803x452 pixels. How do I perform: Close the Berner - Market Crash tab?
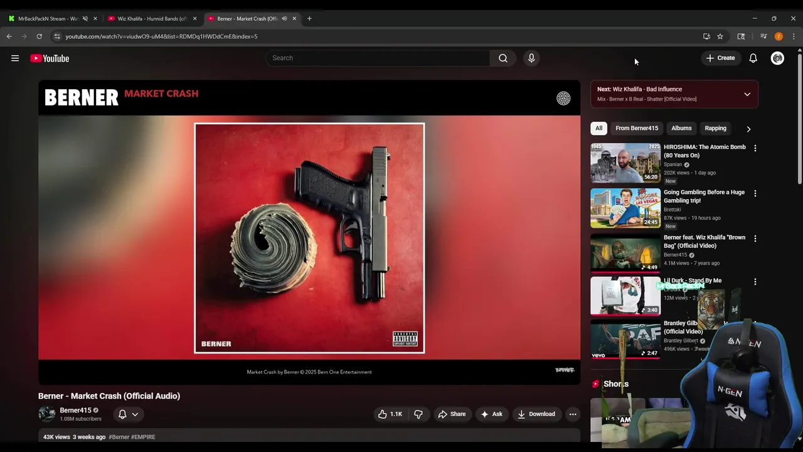click(294, 19)
